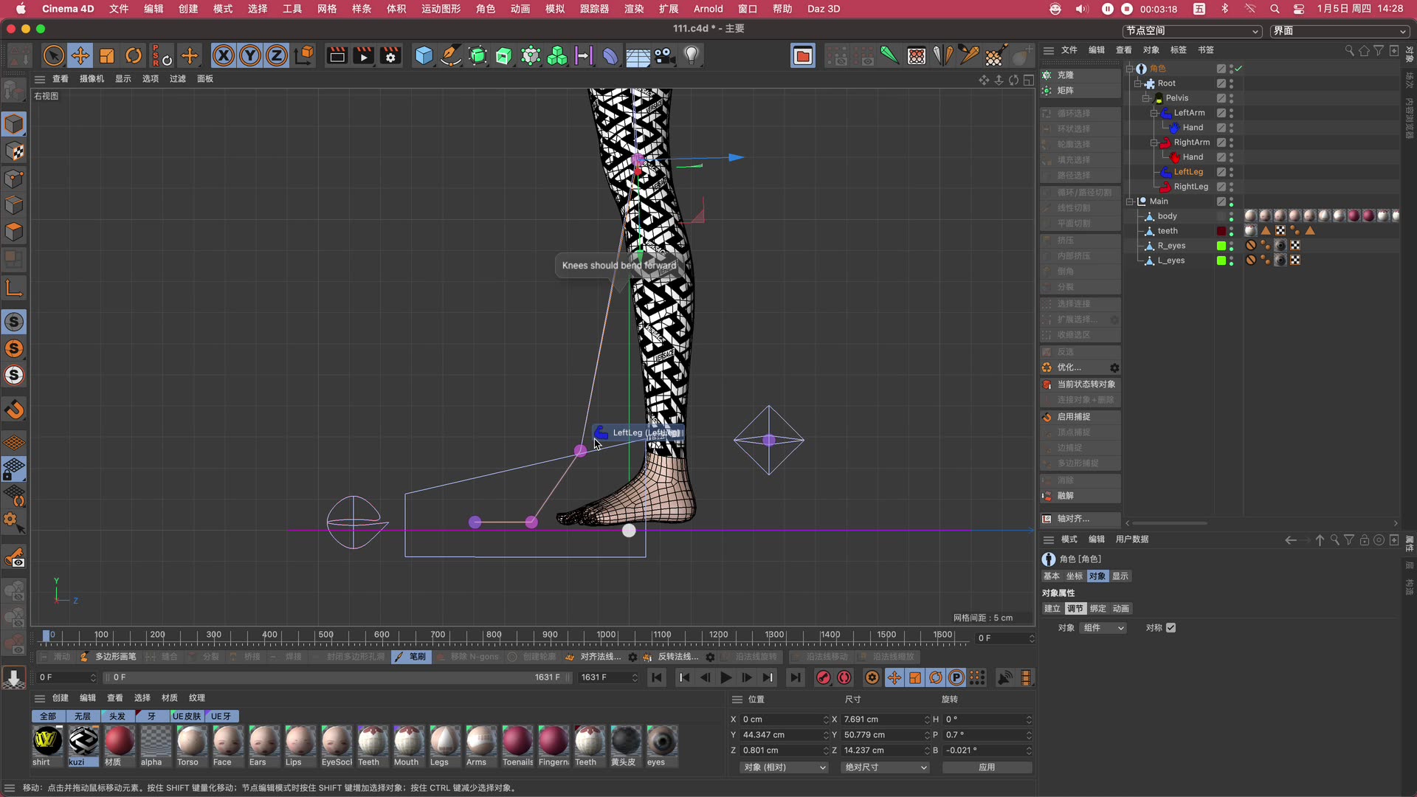This screenshot has height=797, width=1417.
Task: Toggle X-axis lock in the toolbar
Action: (x=223, y=55)
